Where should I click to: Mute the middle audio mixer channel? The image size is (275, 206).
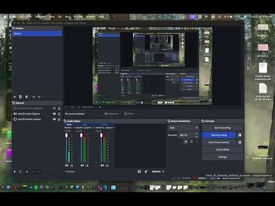click(x=82, y=165)
